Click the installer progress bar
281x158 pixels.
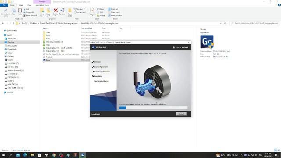pos(153,108)
